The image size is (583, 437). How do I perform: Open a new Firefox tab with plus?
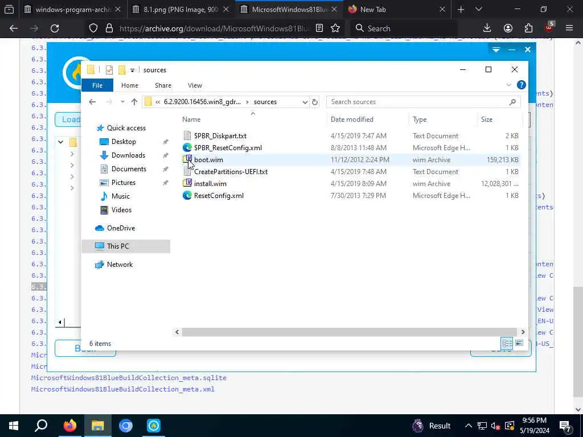coord(461,10)
